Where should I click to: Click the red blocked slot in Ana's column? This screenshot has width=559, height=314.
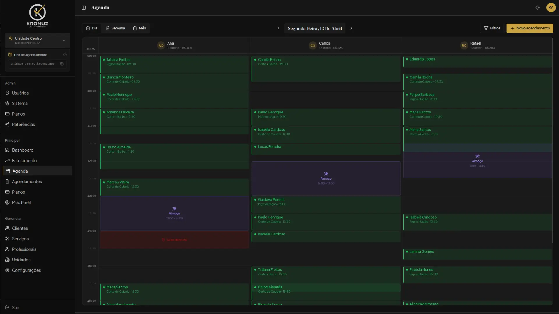tap(174, 240)
